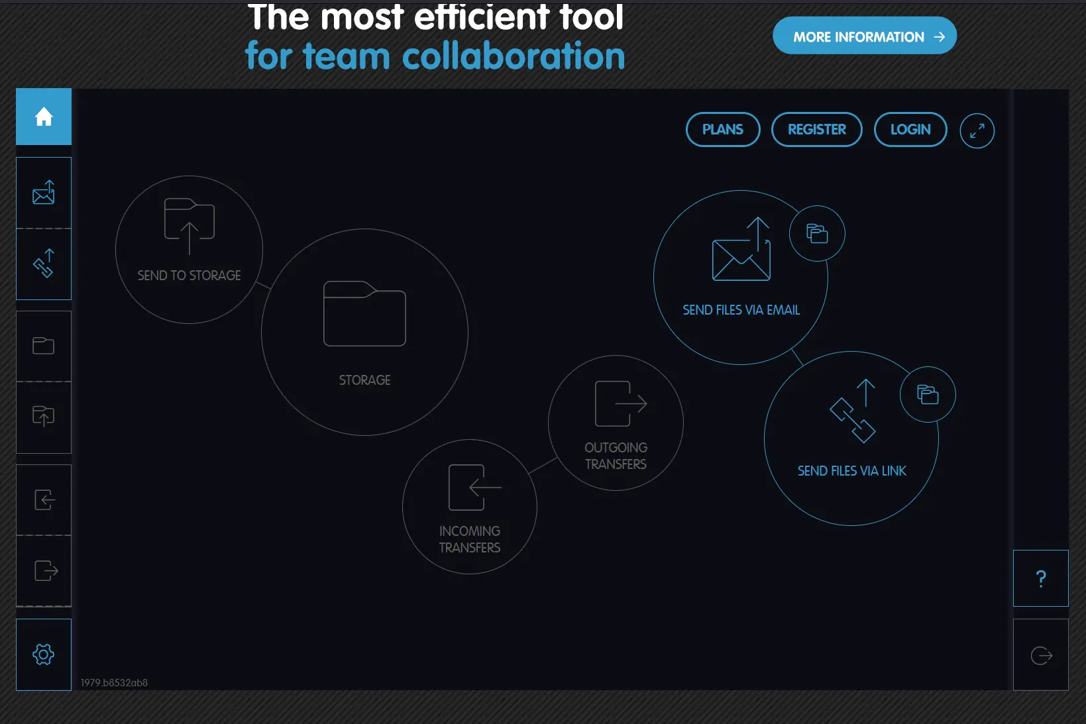This screenshot has height=724, width=1086.
Task: Select send to storage sidebar icon
Action: pyautogui.click(x=44, y=417)
